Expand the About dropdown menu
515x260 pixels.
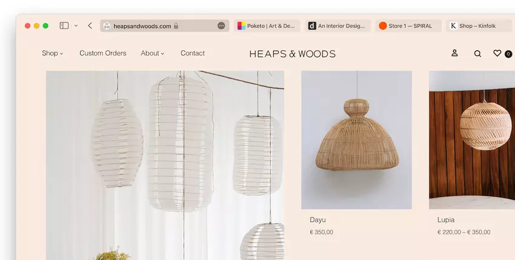[x=152, y=53]
